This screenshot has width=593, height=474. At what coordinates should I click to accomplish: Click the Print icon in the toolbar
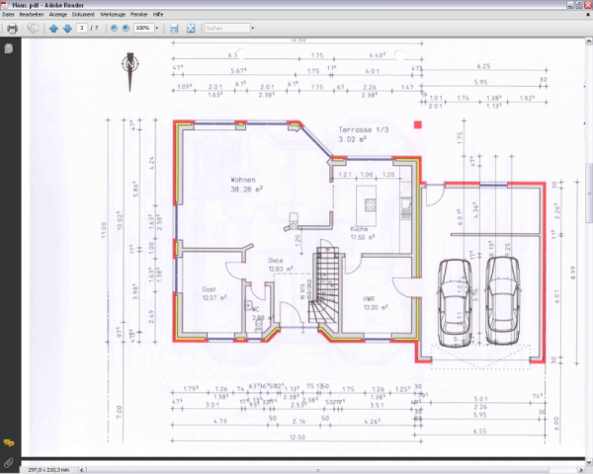coord(11,29)
